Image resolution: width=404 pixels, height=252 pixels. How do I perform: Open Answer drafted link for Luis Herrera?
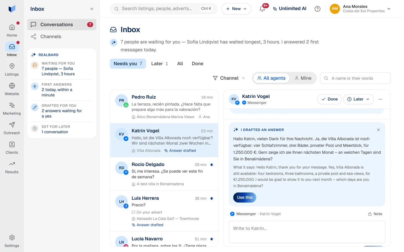(147, 225)
